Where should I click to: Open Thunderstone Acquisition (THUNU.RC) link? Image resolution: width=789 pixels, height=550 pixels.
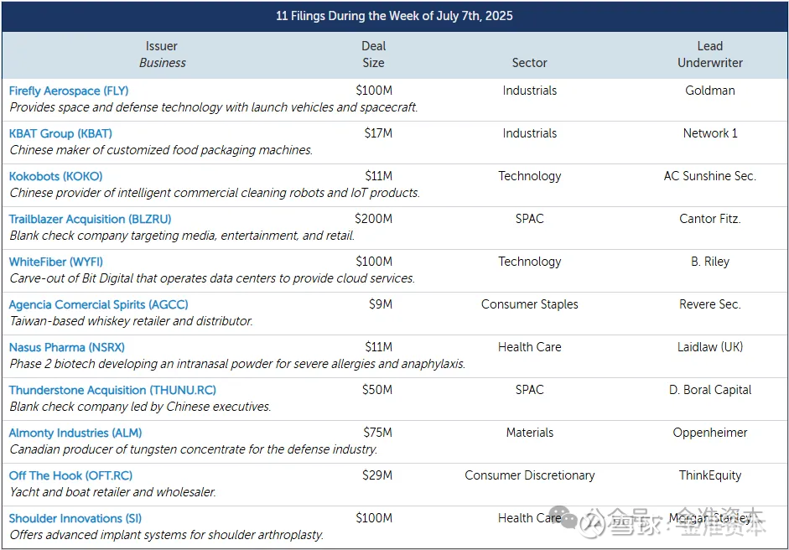[112, 390]
